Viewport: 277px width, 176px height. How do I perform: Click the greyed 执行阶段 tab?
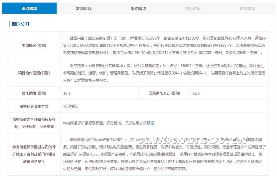[193, 9]
